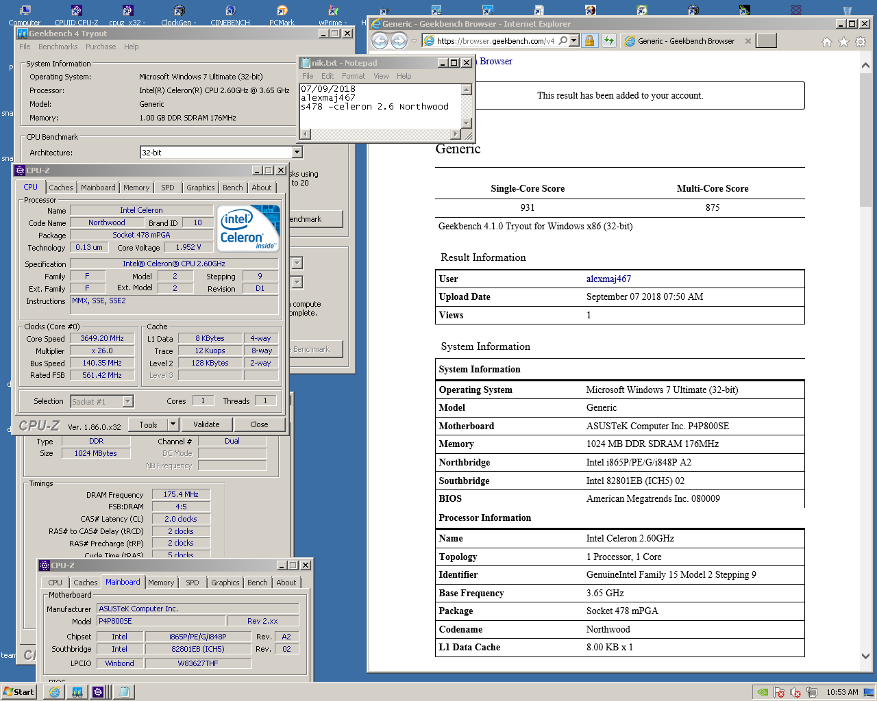The image size is (877, 701).
Task: Open the Start menu
Action: click(18, 691)
